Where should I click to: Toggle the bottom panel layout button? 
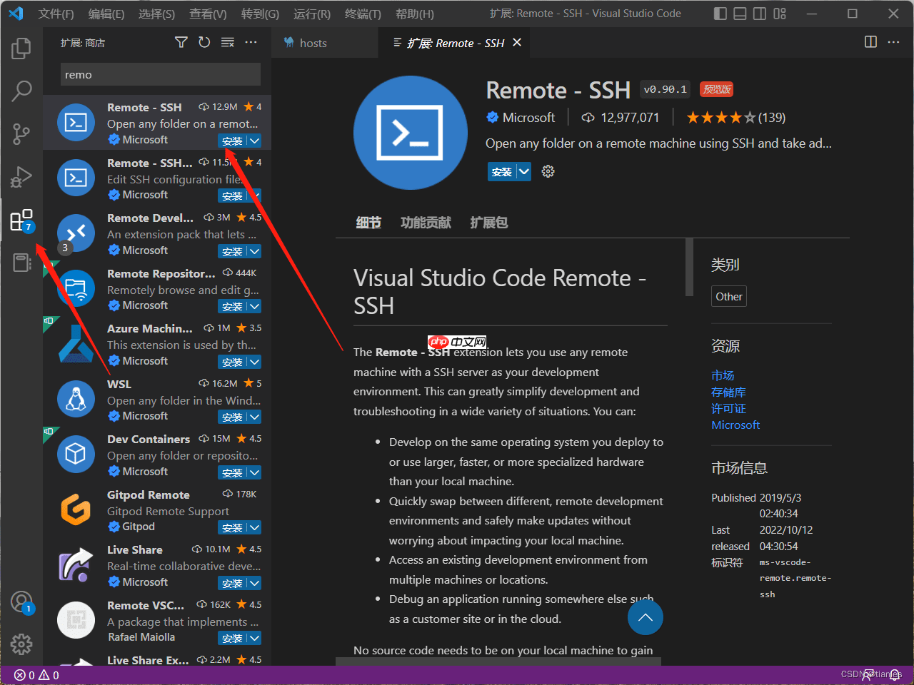(740, 14)
